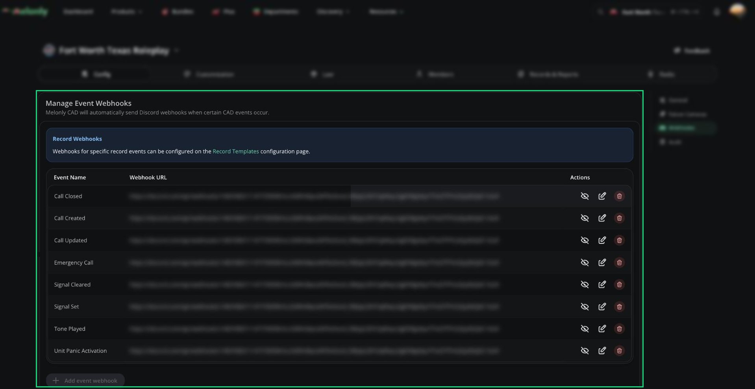Delete the Call Closed webhook
The image size is (755, 389).
pos(619,196)
